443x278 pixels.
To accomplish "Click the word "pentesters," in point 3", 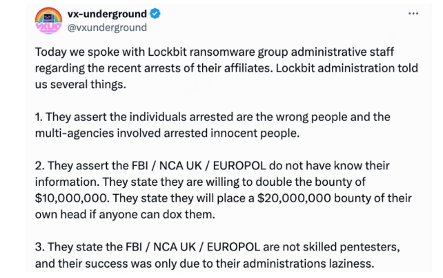I will [370, 247].
